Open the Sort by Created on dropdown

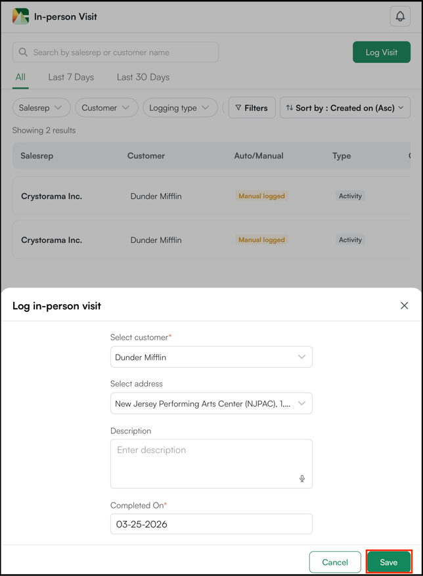(x=345, y=108)
